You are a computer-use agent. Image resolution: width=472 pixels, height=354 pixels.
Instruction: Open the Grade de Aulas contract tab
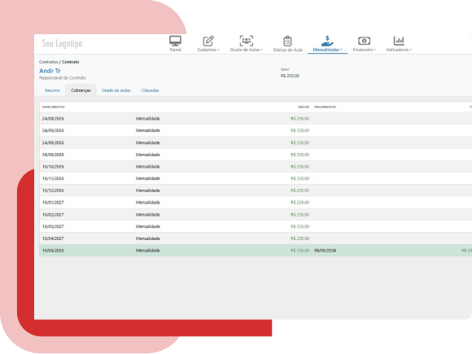116,90
